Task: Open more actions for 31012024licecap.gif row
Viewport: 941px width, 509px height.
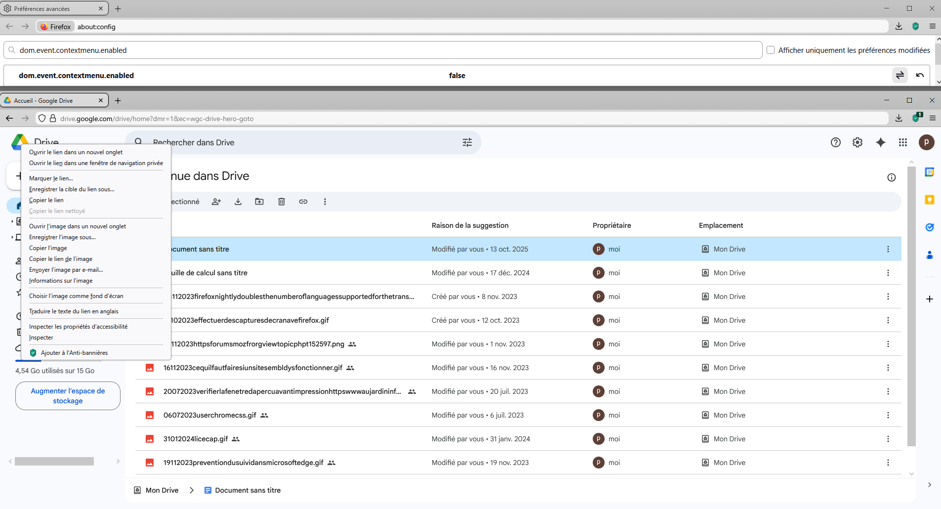Action: pos(888,439)
